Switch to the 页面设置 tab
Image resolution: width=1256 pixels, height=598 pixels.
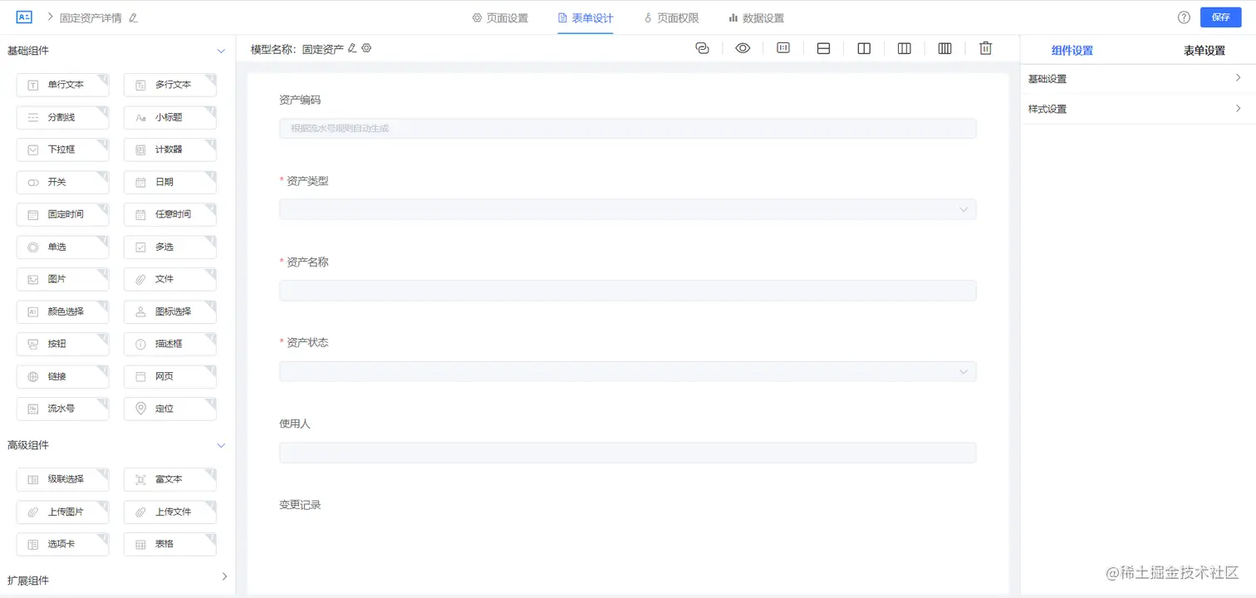500,17
